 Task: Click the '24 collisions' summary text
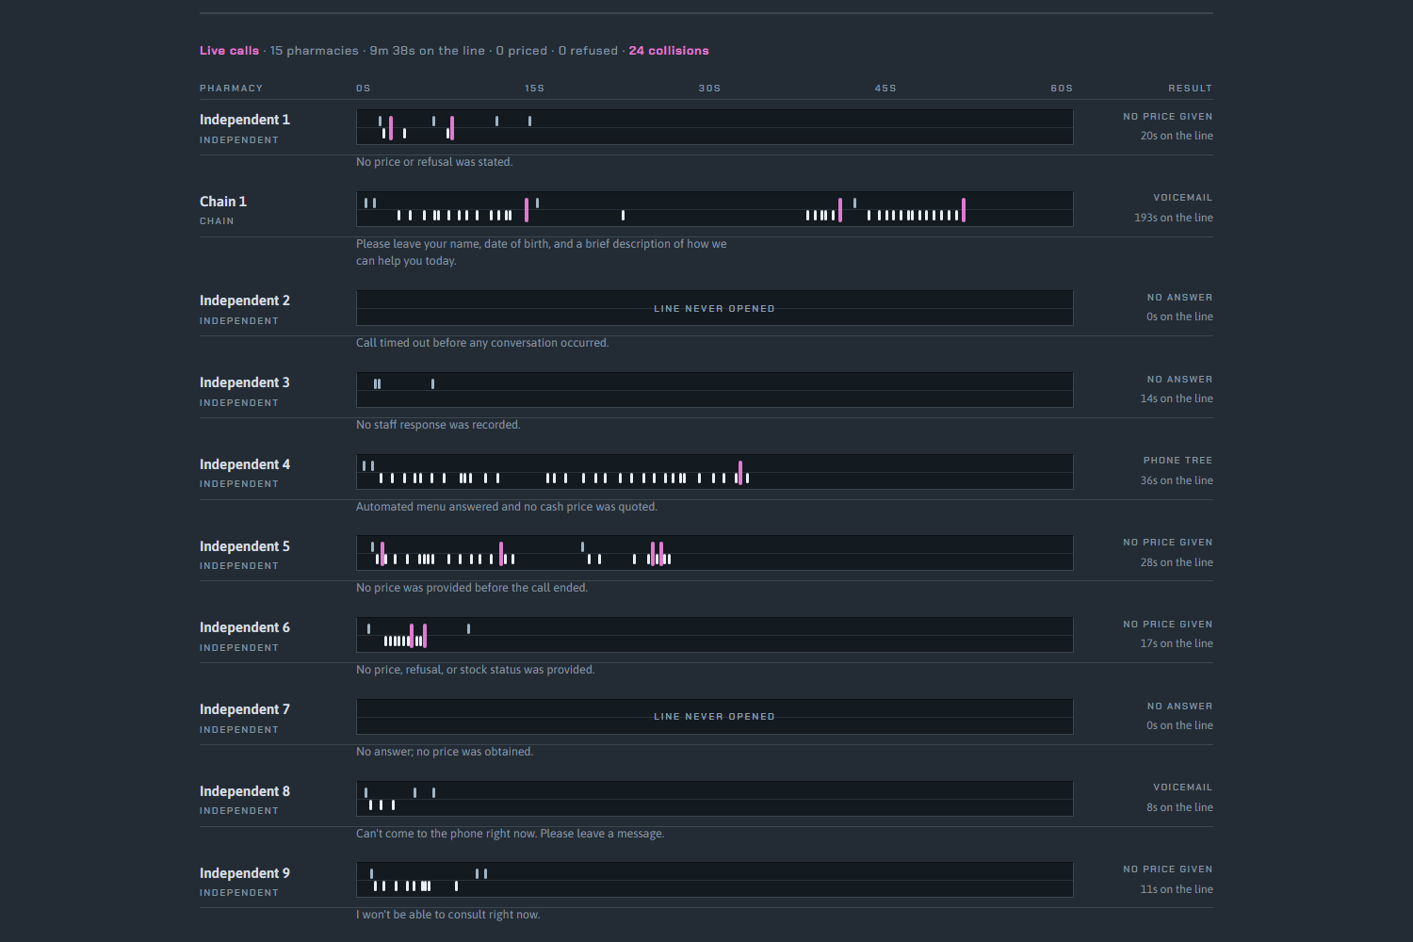click(669, 51)
